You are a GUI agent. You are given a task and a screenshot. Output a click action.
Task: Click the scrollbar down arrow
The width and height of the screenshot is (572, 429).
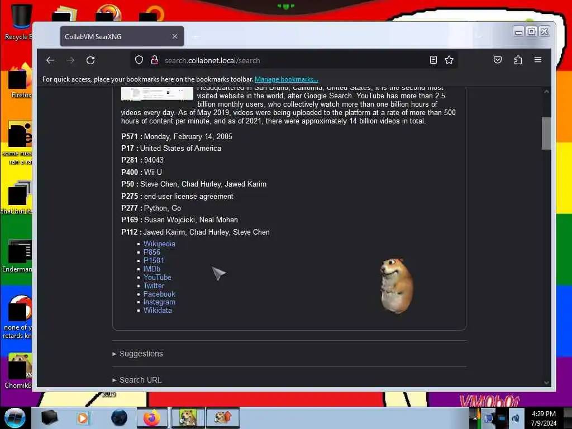coord(546,382)
